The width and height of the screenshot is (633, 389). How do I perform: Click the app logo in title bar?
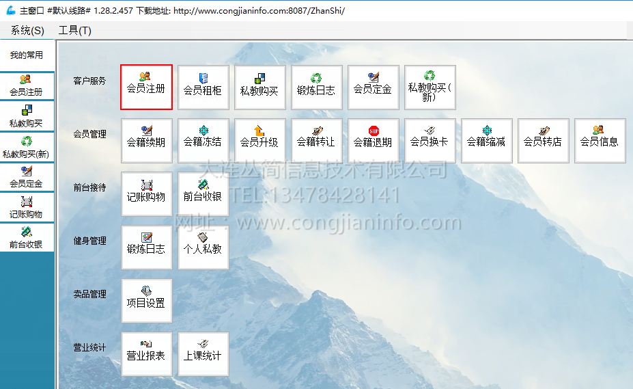(11, 10)
